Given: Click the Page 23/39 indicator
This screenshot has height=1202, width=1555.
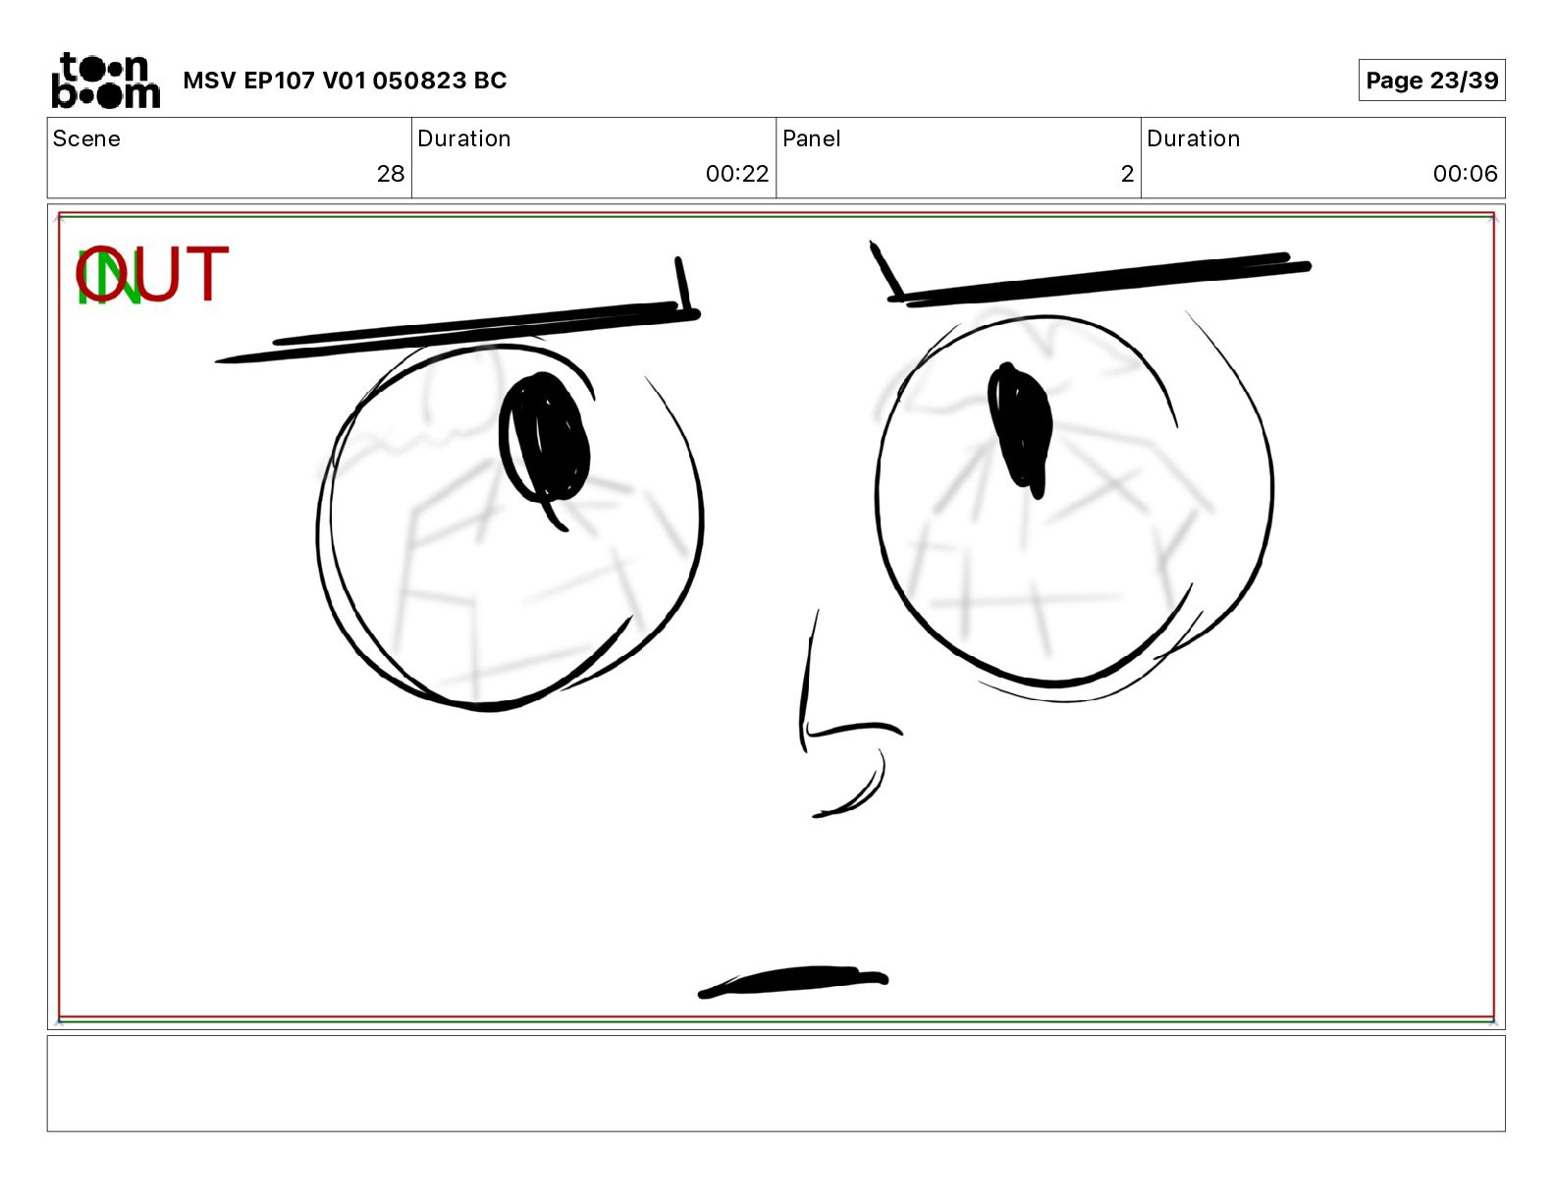Looking at the screenshot, I should tap(1431, 81).
